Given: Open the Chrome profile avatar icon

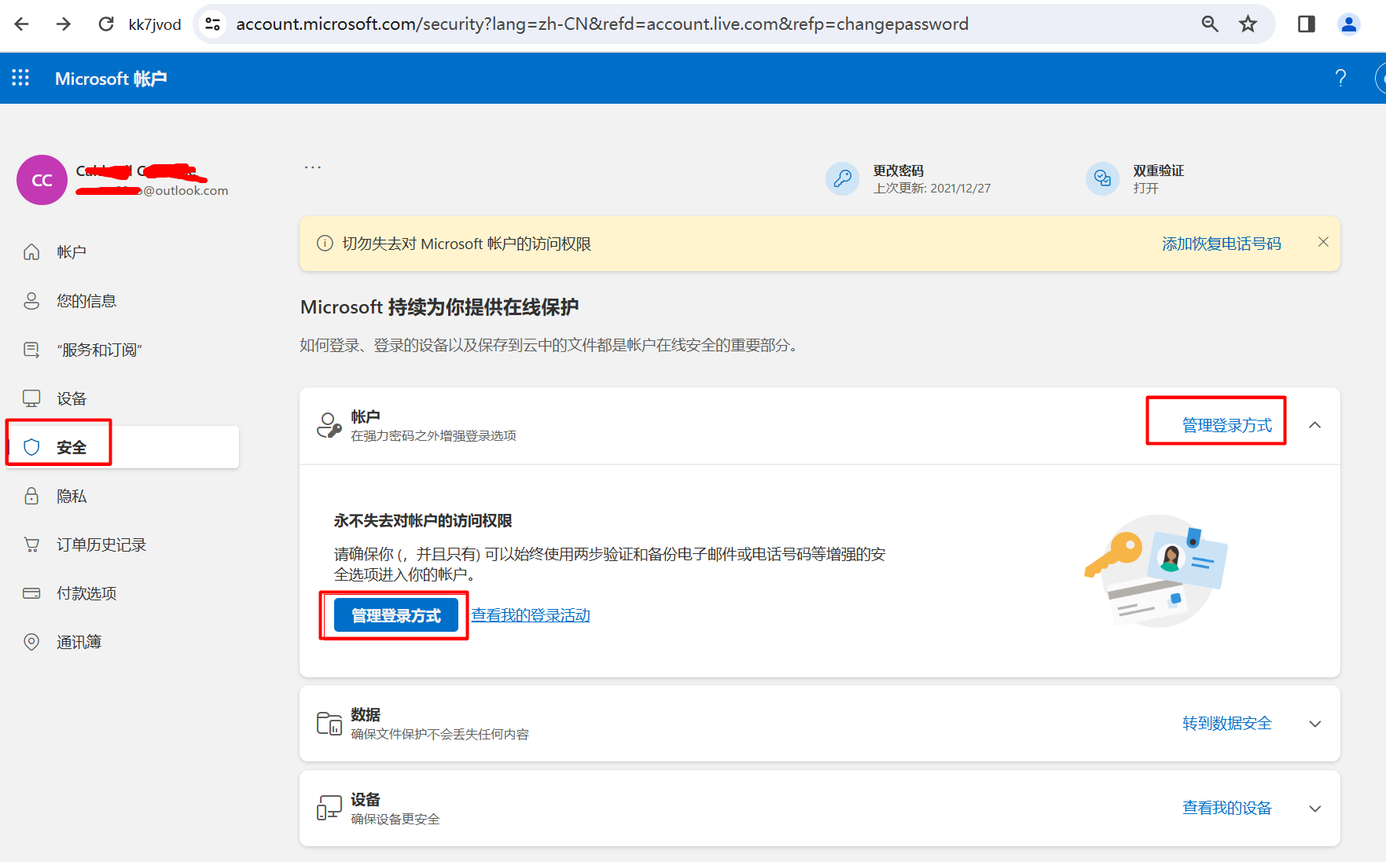Looking at the screenshot, I should pyautogui.click(x=1349, y=24).
